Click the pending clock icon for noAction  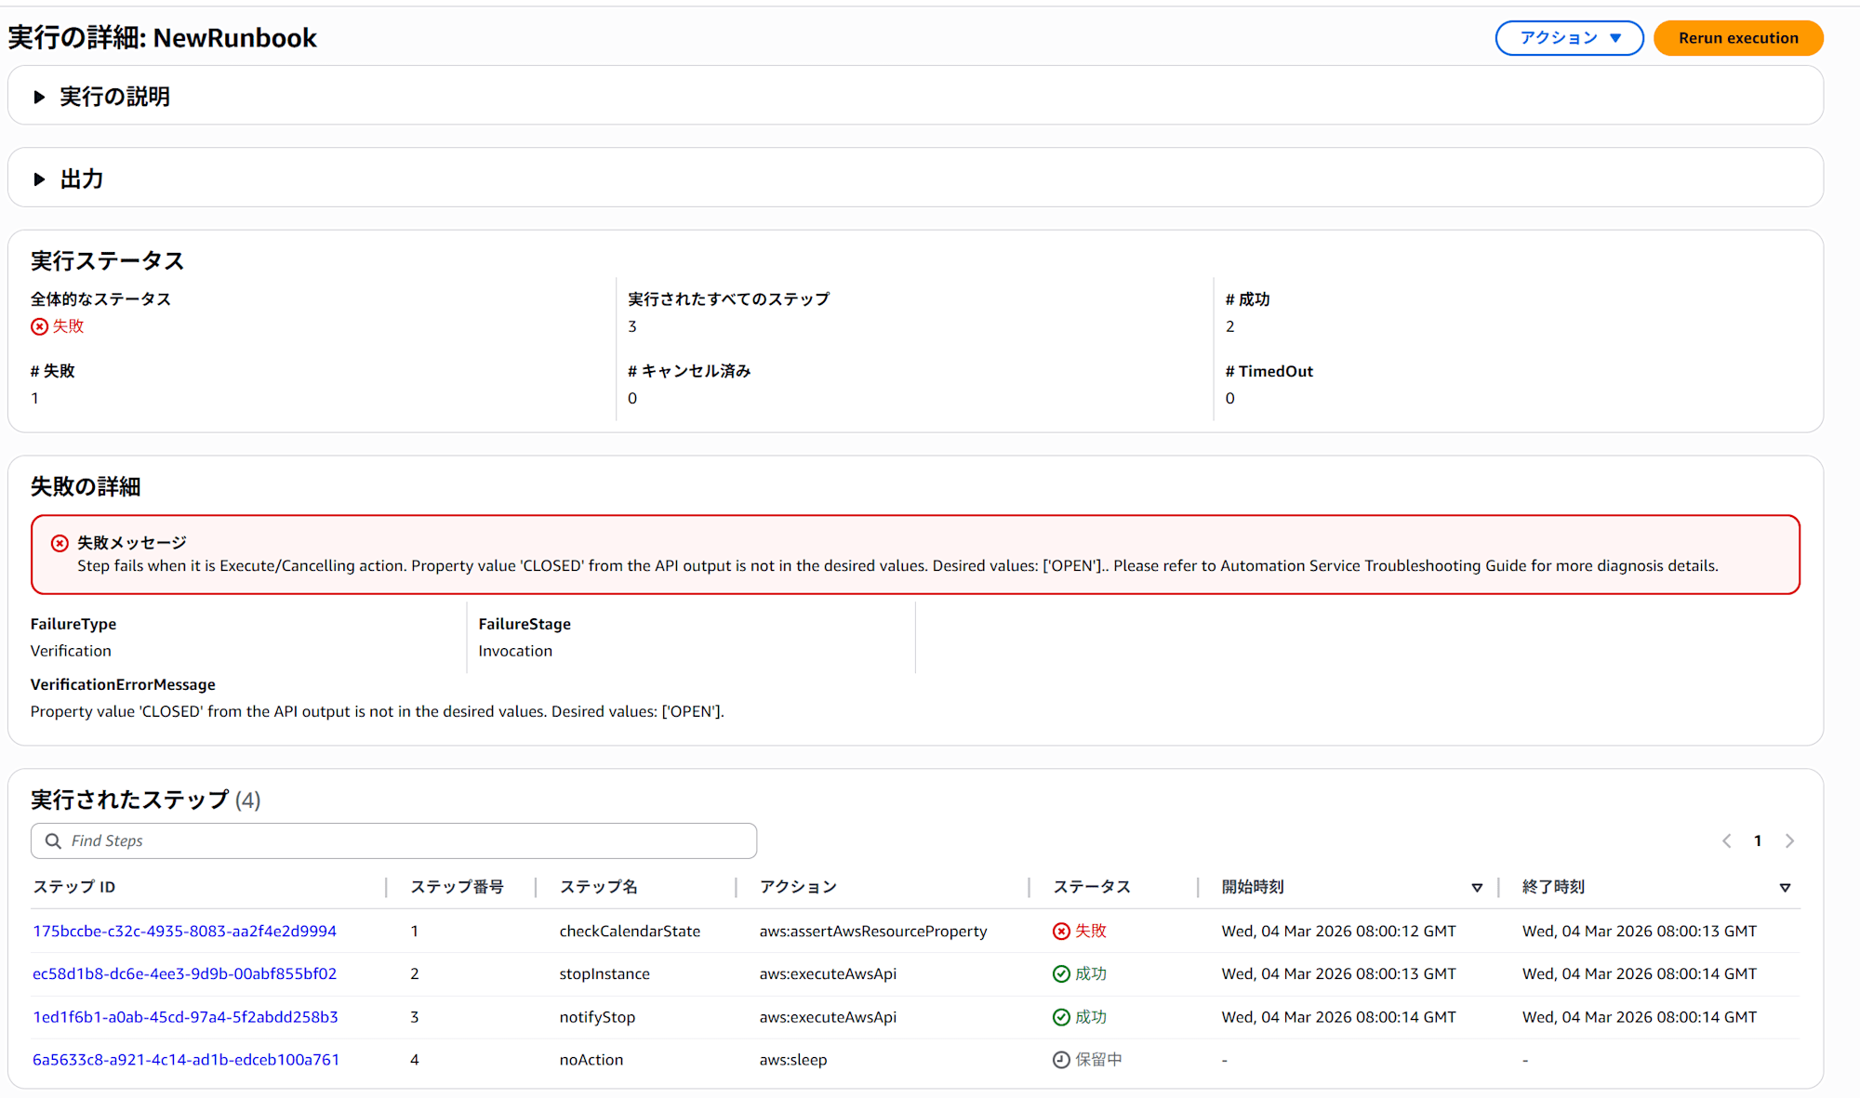coord(1061,1060)
